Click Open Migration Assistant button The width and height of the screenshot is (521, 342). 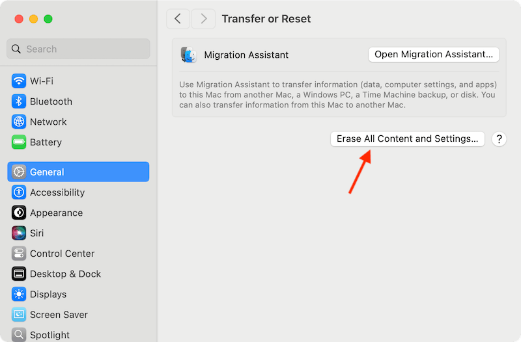[434, 55]
